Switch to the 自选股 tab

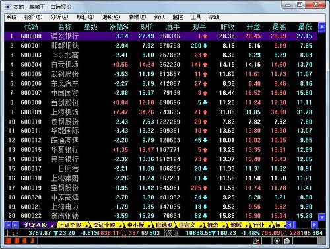(x=164, y=225)
